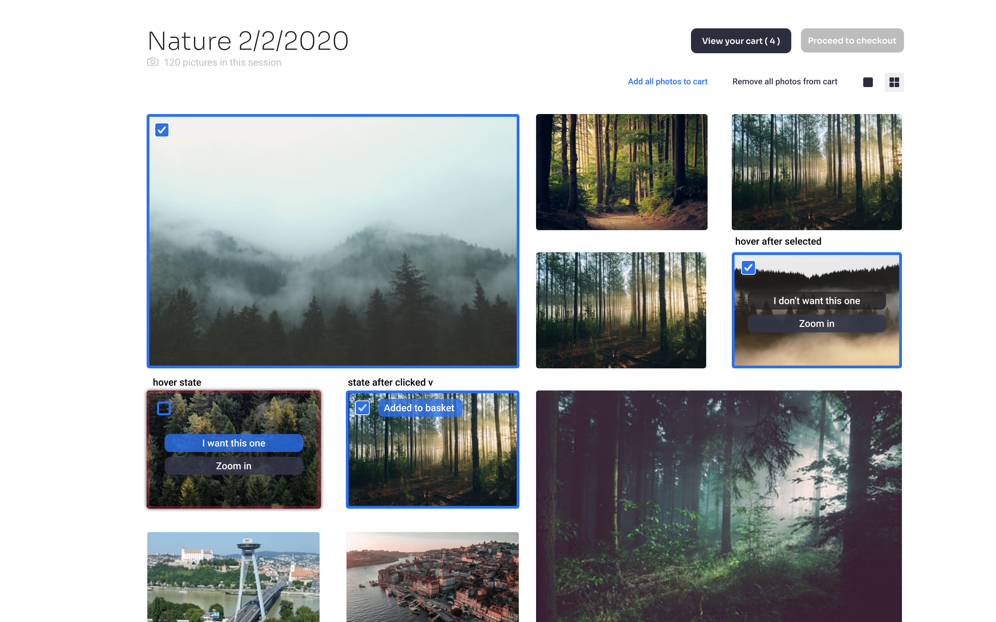Image resolution: width=996 pixels, height=622 pixels.
Task: Zoom in on the misty lake photo
Action: point(816,324)
